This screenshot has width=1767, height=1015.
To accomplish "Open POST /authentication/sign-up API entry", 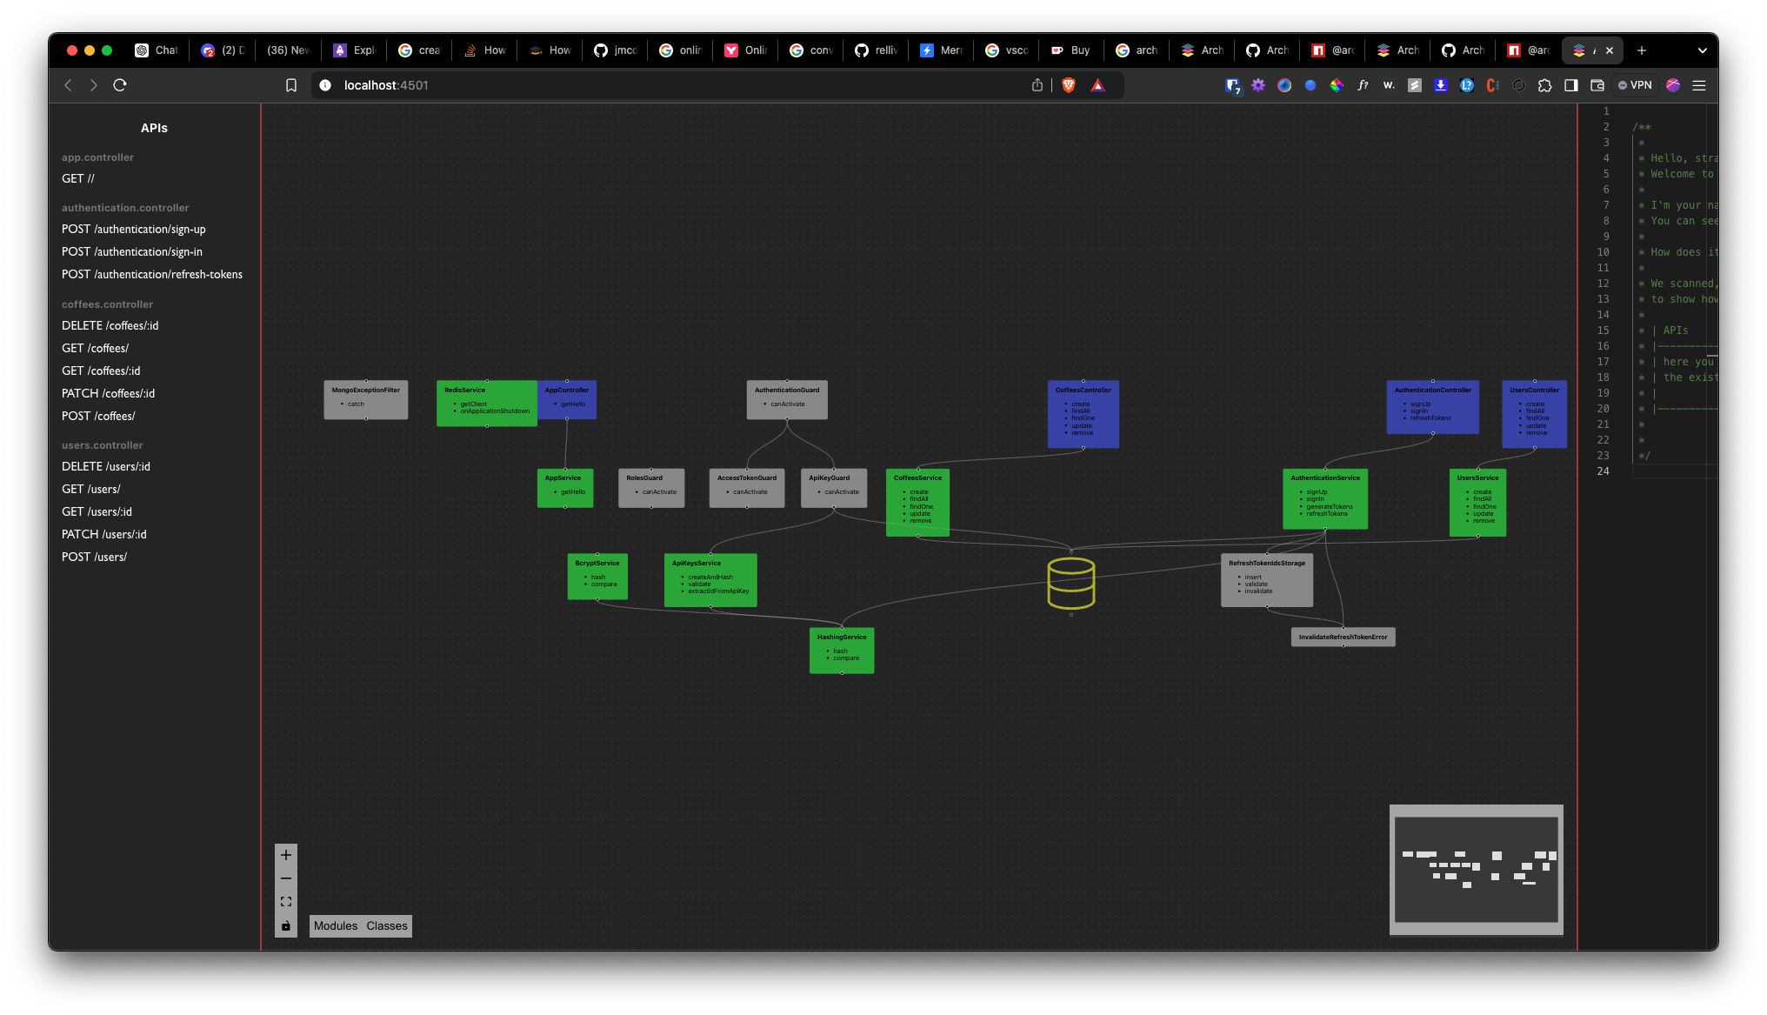I will coord(134,230).
